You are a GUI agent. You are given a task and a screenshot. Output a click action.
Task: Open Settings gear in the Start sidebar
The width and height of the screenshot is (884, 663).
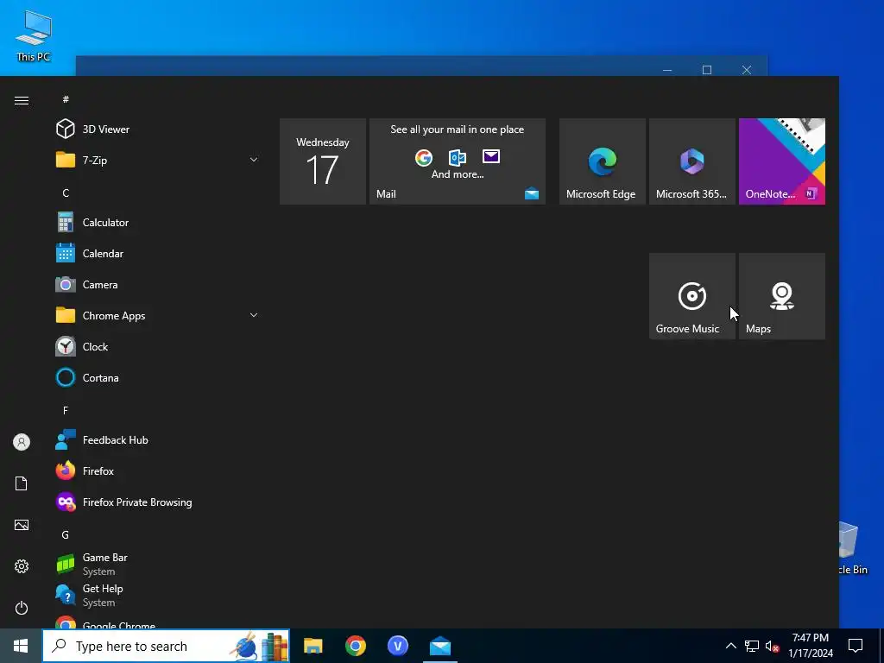click(22, 566)
